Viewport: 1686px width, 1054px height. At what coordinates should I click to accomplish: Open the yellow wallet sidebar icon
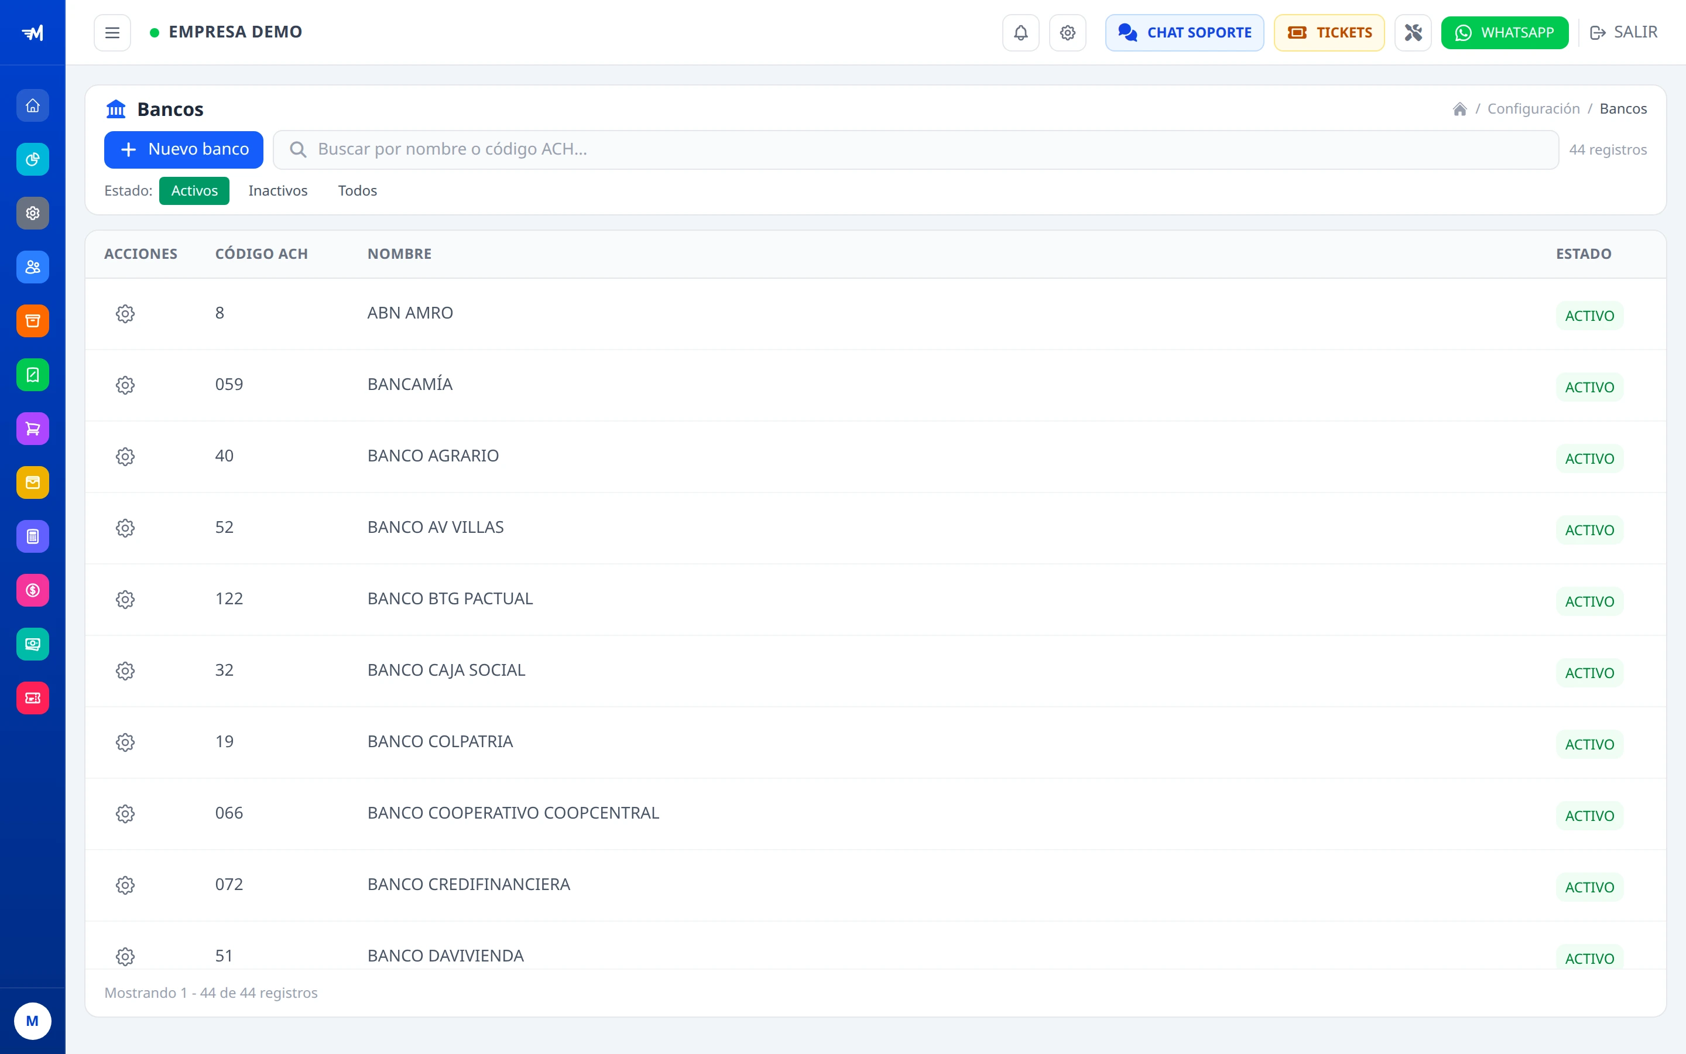click(x=33, y=482)
